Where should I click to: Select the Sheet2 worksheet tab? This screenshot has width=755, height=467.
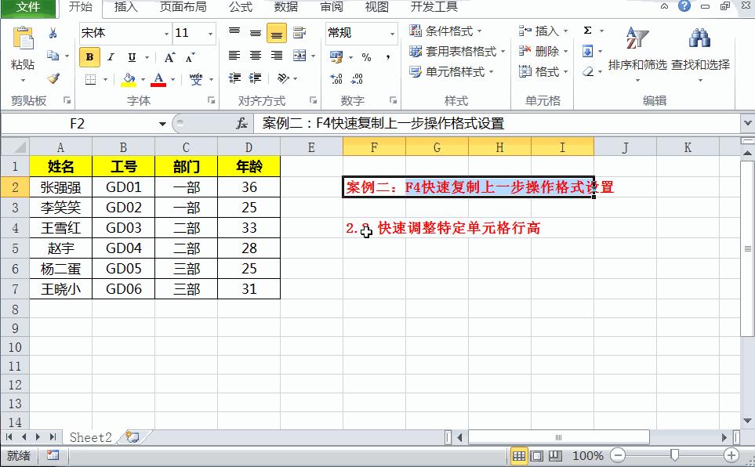point(93,437)
